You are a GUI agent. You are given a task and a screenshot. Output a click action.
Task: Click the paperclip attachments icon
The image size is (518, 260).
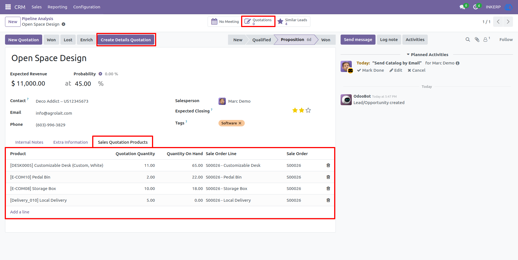click(477, 40)
